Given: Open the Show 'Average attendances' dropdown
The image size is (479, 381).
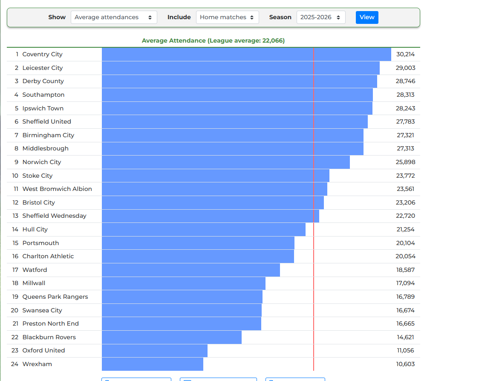Looking at the screenshot, I should pos(114,17).
